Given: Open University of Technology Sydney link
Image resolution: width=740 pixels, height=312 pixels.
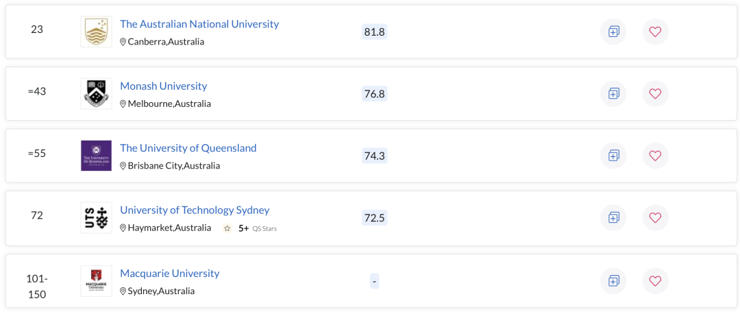Looking at the screenshot, I should tap(195, 210).
